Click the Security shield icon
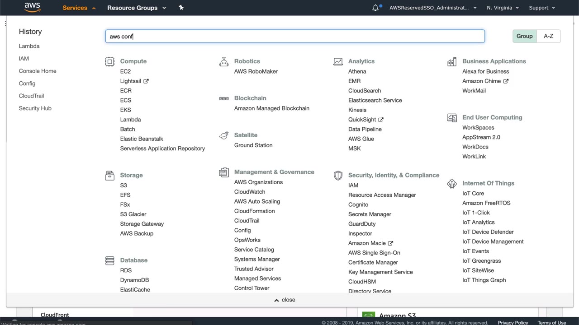The height and width of the screenshot is (325, 579). (x=338, y=176)
